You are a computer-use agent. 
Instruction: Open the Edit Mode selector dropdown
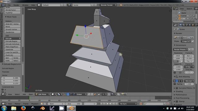42,94
